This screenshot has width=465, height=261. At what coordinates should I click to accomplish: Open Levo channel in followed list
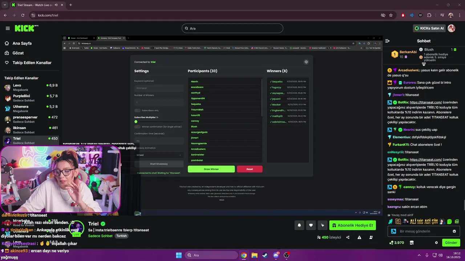pyautogui.click(x=31, y=87)
